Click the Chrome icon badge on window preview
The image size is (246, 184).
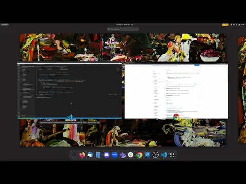(x=176, y=117)
